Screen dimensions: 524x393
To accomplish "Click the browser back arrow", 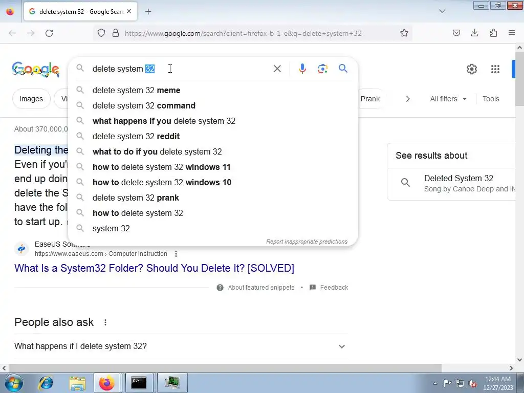I will click(x=12, y=33).
